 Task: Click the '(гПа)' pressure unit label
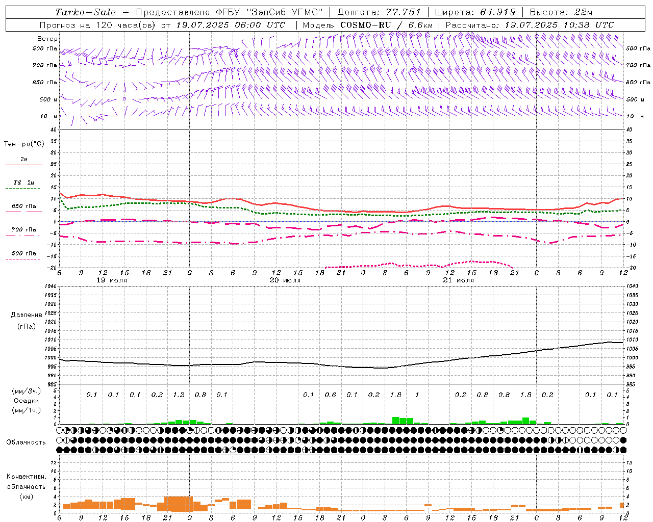(27, 327)
